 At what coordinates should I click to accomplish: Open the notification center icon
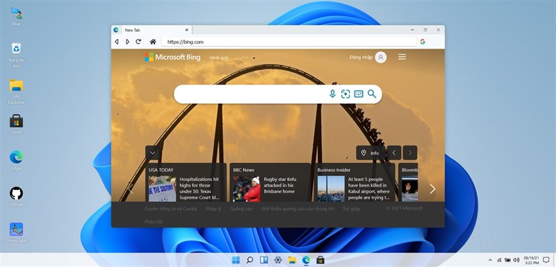click(546, 260)
